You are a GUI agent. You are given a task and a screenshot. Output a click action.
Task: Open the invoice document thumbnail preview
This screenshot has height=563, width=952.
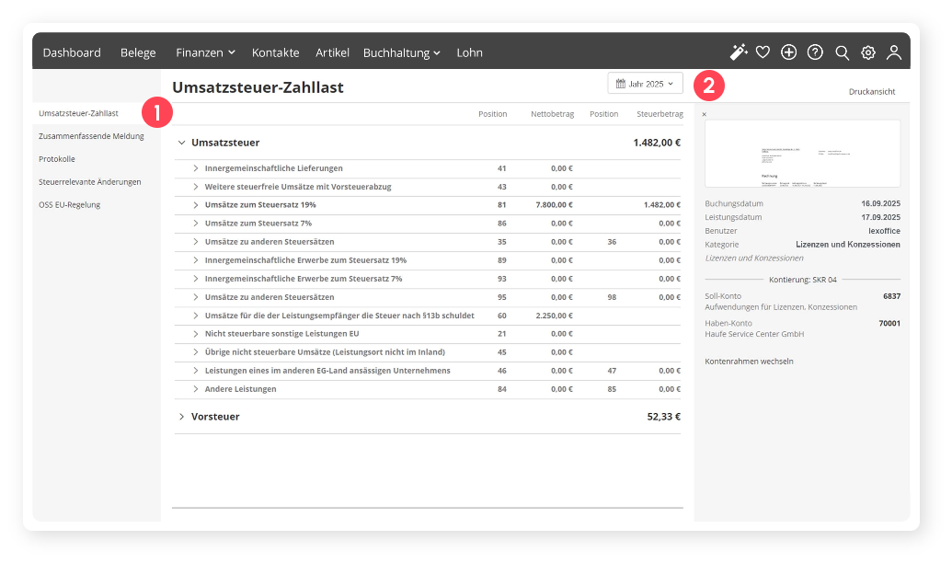click(x=802, y=154)
